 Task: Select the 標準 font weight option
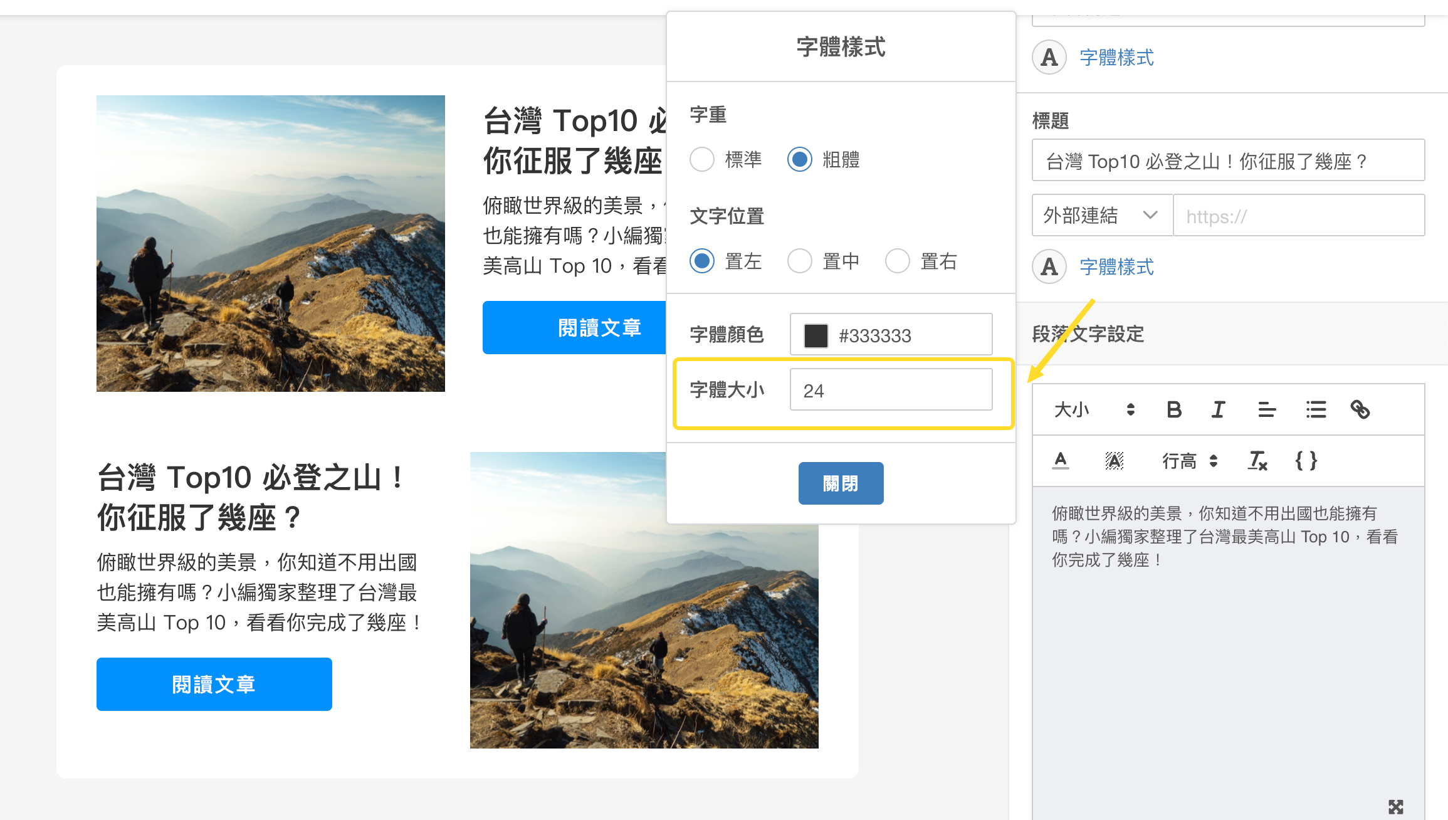click(702, 159)
